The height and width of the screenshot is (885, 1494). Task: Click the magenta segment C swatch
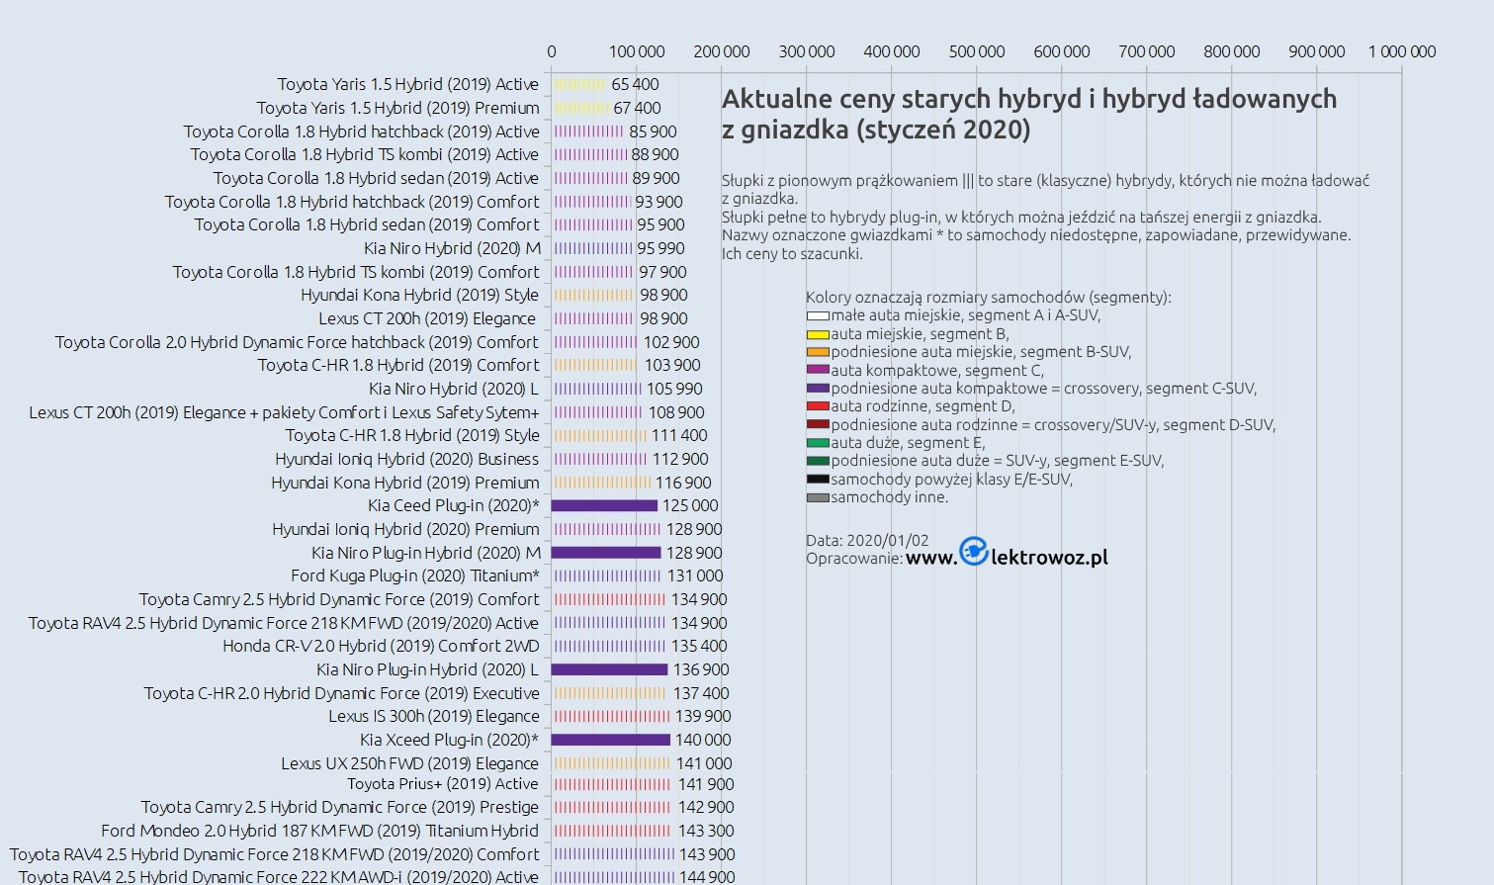click(818, 371)
